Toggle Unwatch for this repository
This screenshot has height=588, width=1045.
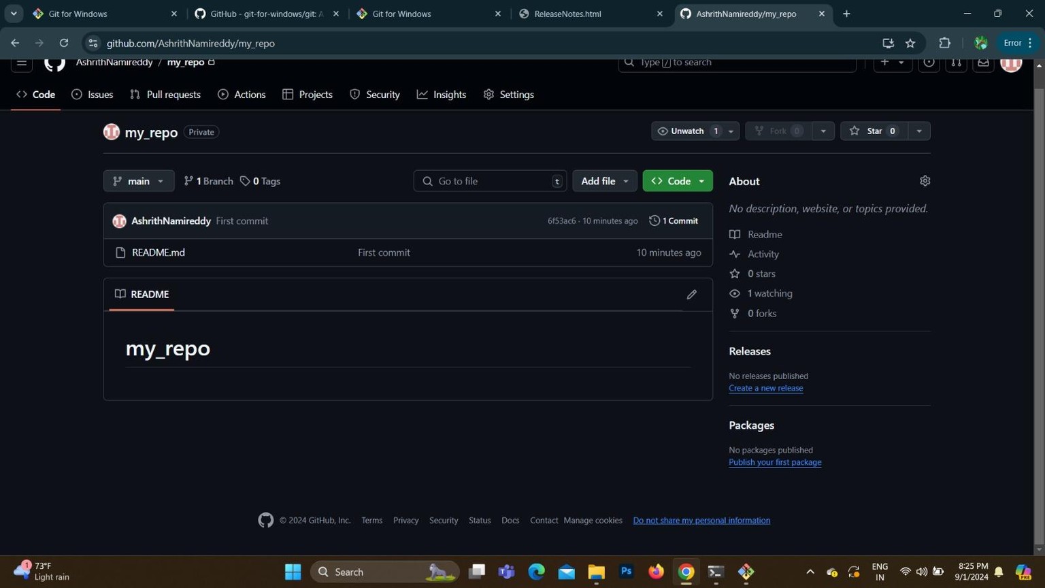687,131
